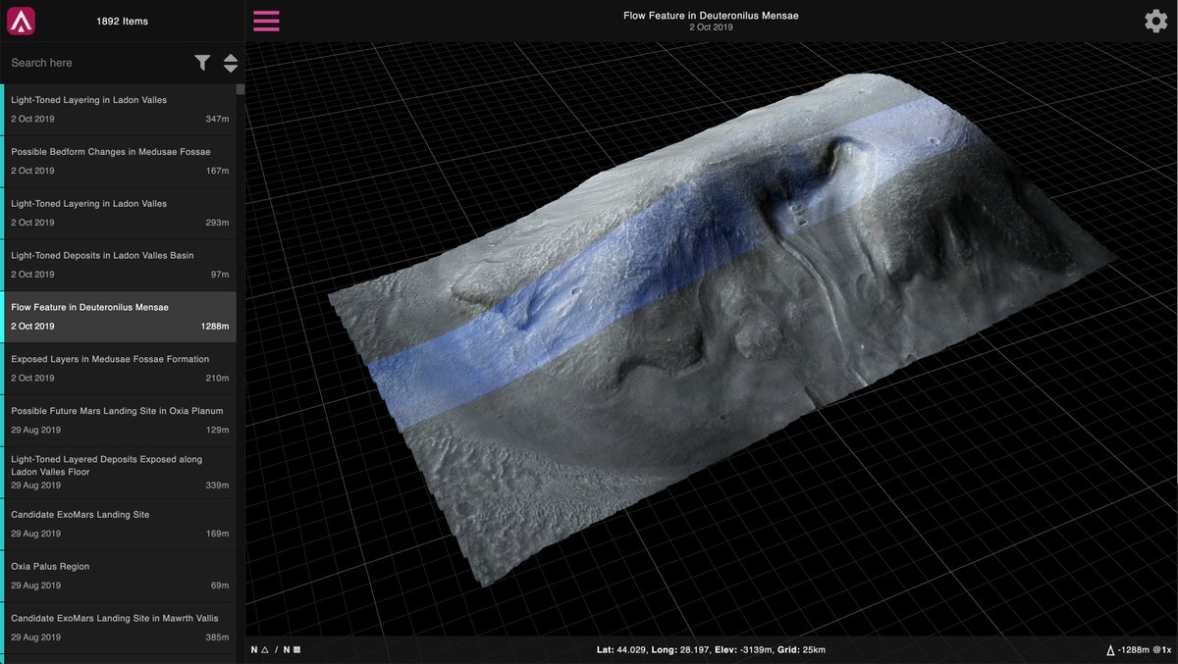
Task: Open settings via the gear icon
Action: tap(1155, 21)
